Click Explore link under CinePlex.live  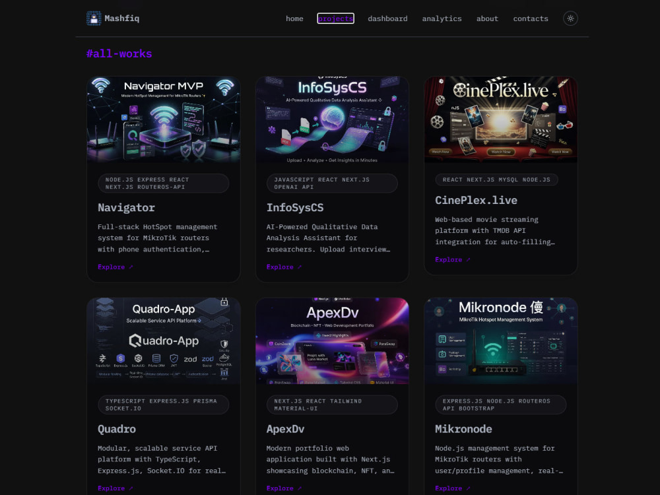[x=453, y=259]
